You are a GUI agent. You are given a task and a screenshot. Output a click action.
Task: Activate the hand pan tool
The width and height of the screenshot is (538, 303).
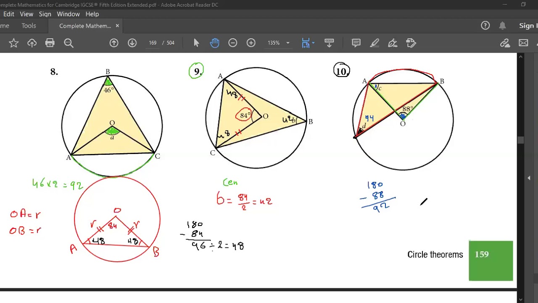[x=214, y=43]
